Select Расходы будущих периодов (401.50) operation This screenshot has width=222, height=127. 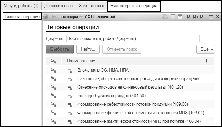[x=111, y=96]
